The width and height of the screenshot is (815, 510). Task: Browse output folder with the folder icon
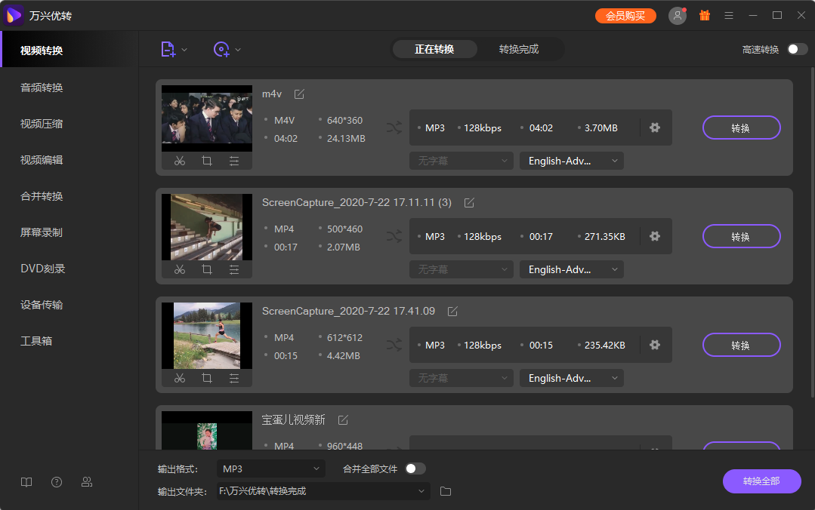coord(445,491)
